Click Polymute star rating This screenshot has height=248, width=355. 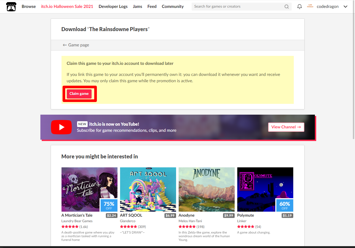click(x=246, y=227)
